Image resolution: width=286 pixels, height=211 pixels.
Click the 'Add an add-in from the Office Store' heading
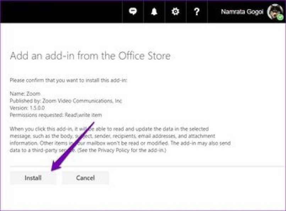[90, 56]
